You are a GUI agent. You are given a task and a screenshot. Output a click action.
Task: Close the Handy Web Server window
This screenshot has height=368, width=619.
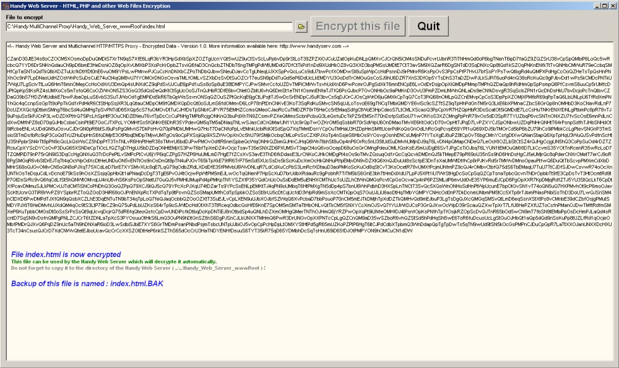tap(612, 6)
